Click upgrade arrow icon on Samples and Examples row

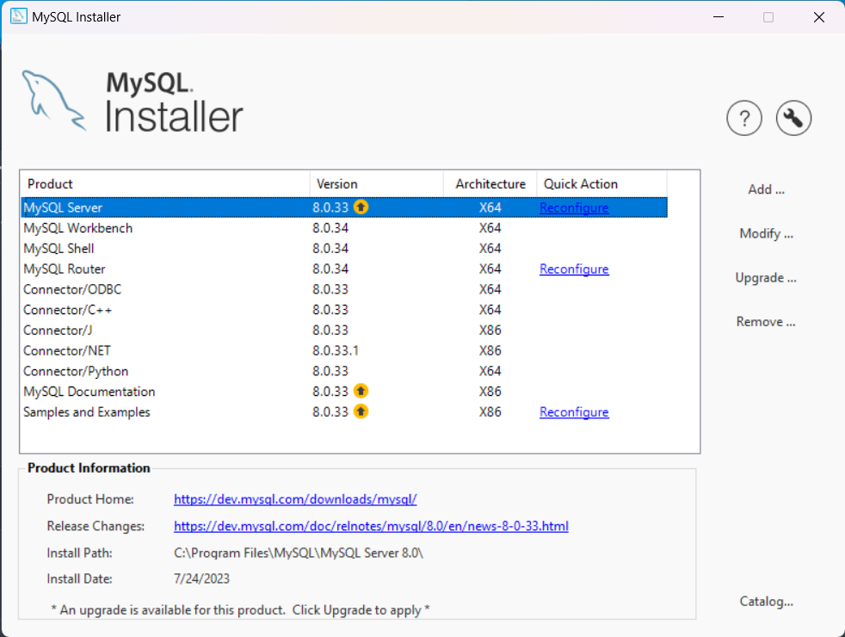tap(361, 411)
